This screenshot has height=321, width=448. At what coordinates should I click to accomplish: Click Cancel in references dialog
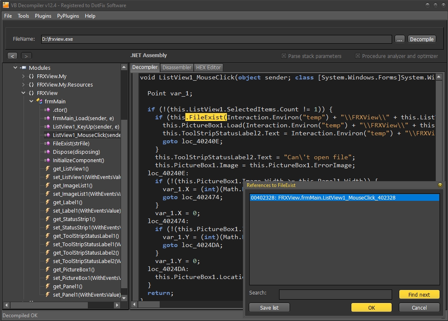coord(419,308)
